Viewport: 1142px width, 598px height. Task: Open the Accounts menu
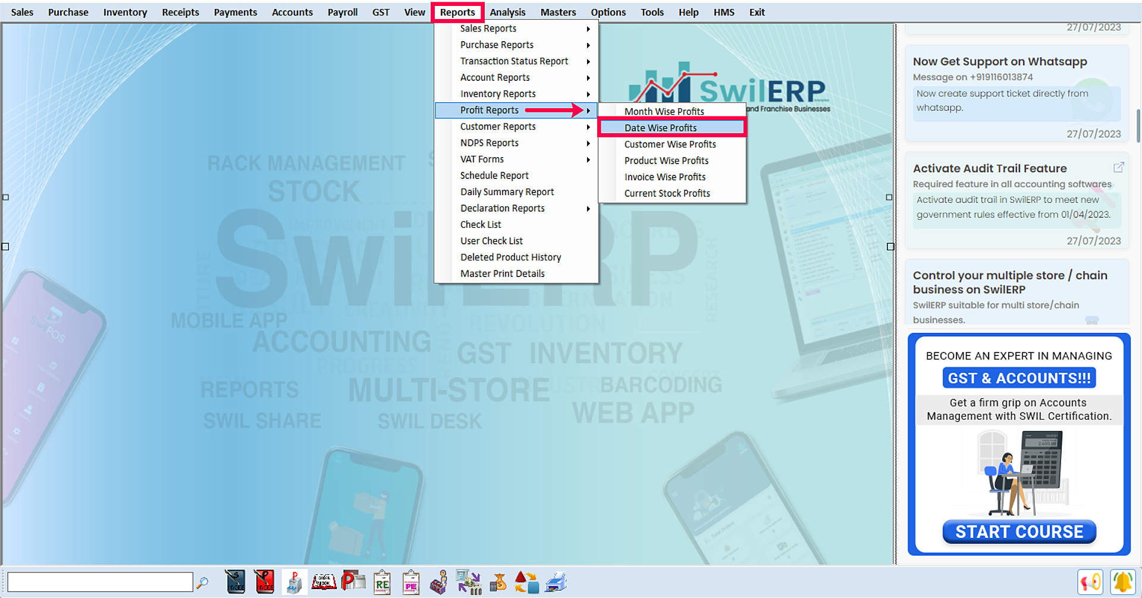(x=292, y=12)
